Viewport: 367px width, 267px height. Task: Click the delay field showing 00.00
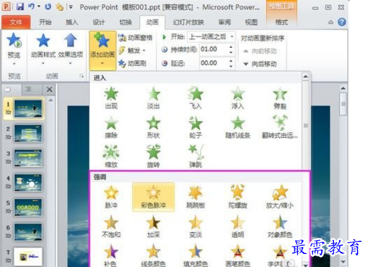coord(214,63)
